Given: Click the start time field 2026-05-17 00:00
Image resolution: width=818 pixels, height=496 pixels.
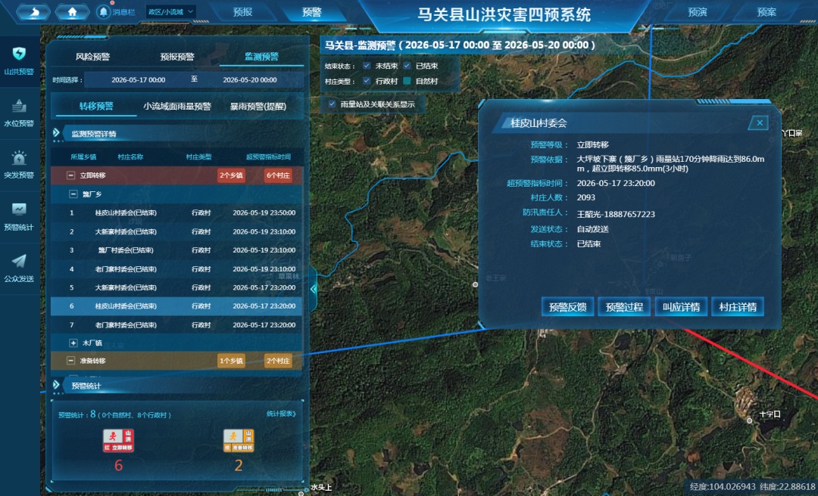Looking at the screenshot, I should (x=139, y=79).
